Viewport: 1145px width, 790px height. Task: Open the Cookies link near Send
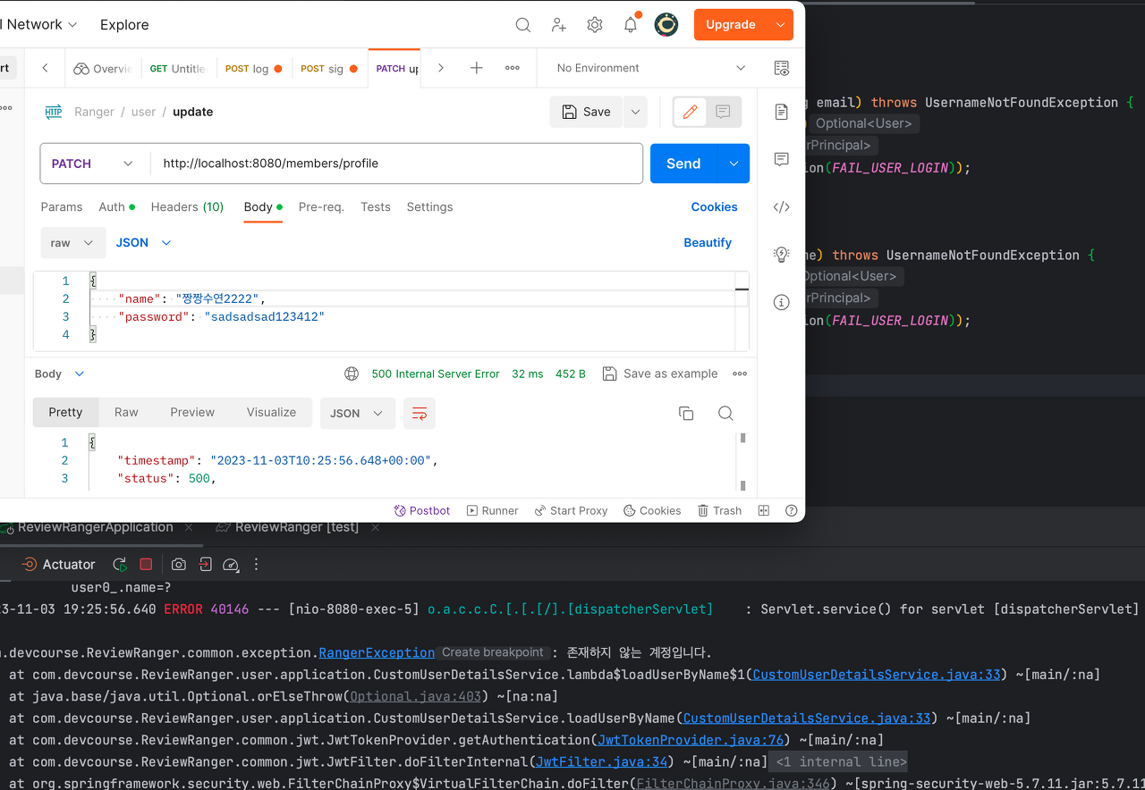(714, 206)
